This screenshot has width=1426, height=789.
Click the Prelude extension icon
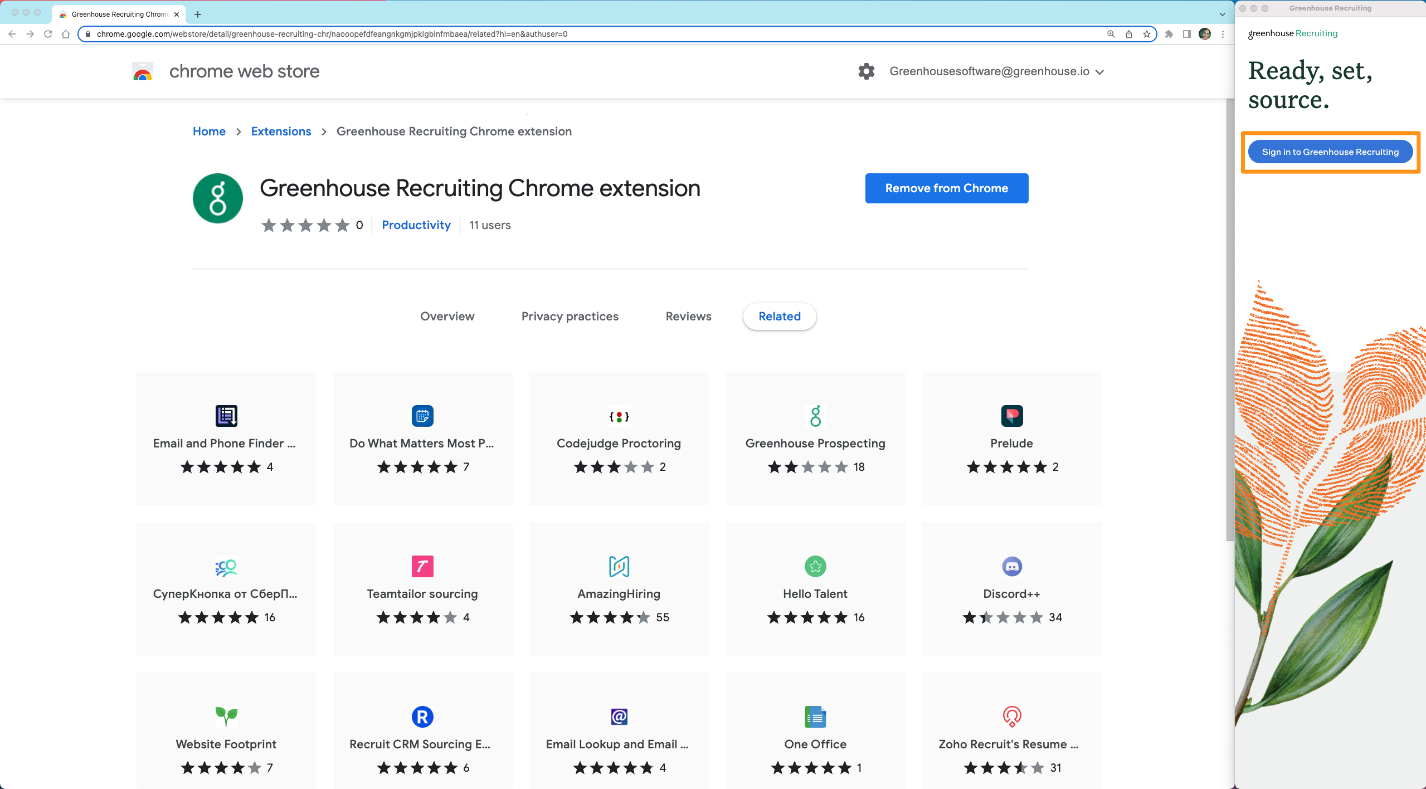[x=1011, y=416]
